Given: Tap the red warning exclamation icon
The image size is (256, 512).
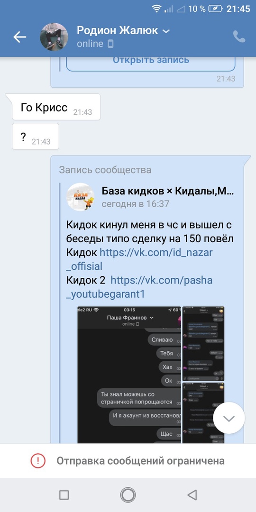Looking at the screenshot, I should pyautogui.click(x=38, y=461).
